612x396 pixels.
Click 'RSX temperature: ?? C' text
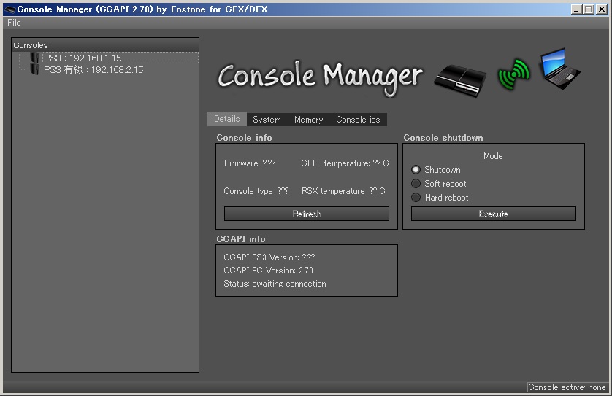[x=343, y=191]
